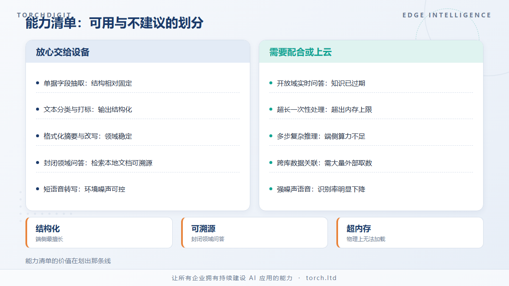
Task: Click the 物理上无法加载 caption
Action: pyautogui.click(x=366, y=239)
